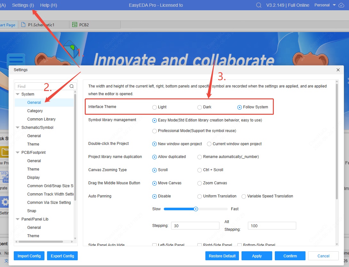Select Theme under Schematic/Symbol

click(33, 144)
